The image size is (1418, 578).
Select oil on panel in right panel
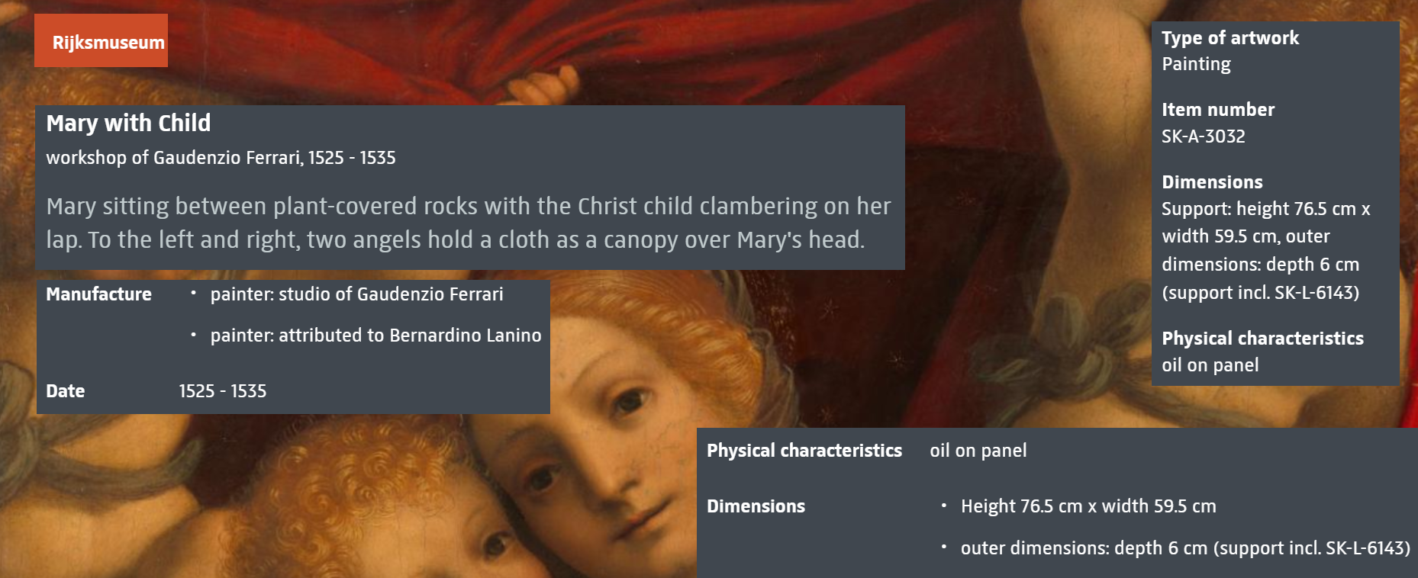pyautogui.click(x=1210, y=365)
